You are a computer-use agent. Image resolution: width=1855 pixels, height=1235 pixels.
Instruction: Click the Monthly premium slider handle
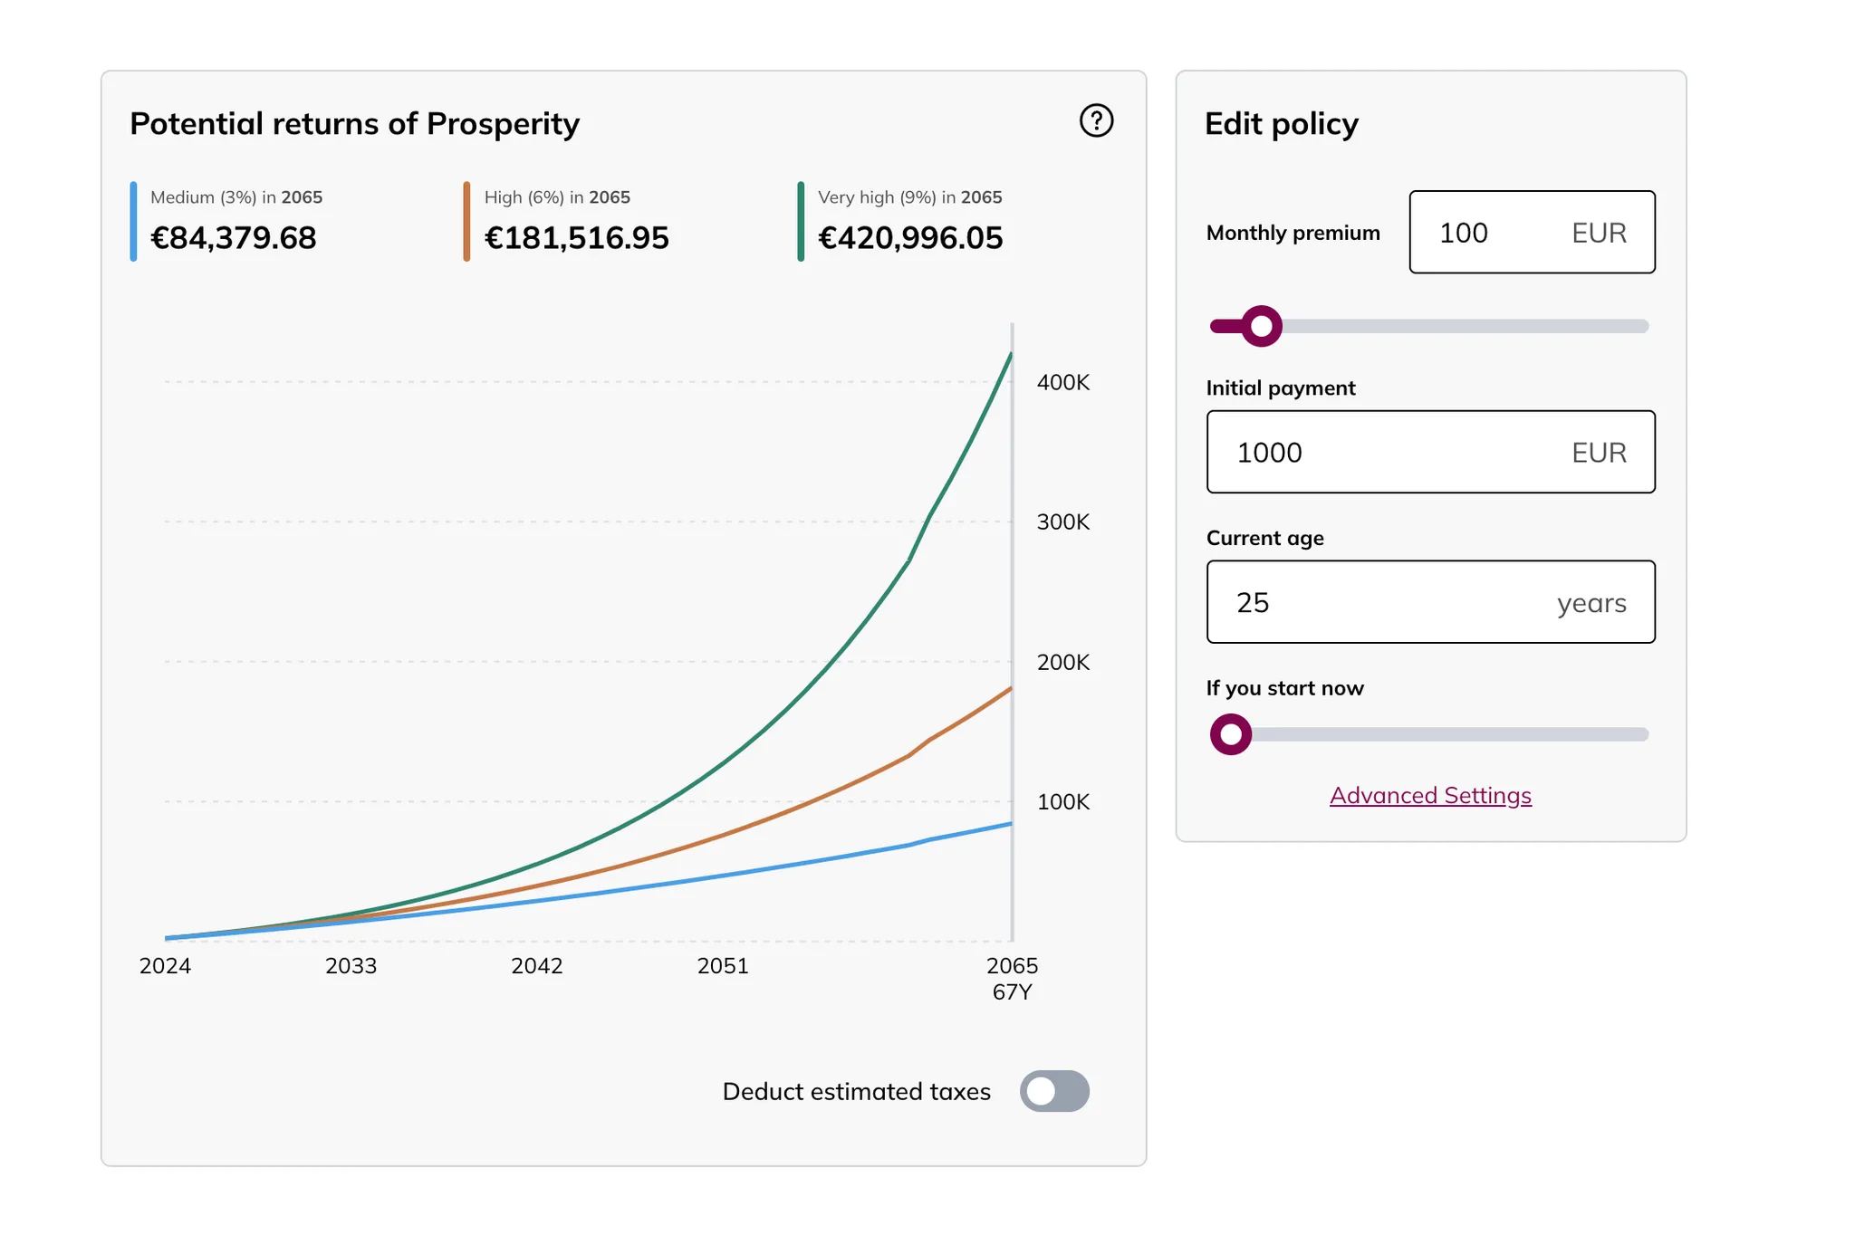[x=1261, y=326]
